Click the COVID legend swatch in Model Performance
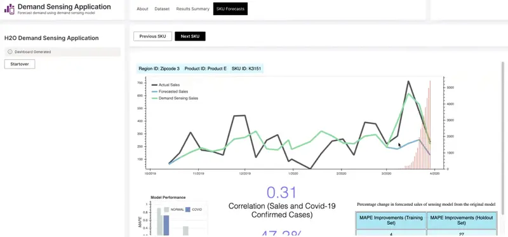 pyautogui.click(x=188, y=210)
